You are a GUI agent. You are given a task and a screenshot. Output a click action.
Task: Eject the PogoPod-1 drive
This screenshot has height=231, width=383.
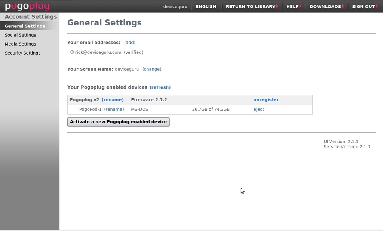(259, 109)
